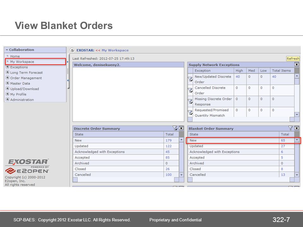The image size is (303, 227).
Task: Collapse the Collaboration menu section
Action: tap(7, 50)
